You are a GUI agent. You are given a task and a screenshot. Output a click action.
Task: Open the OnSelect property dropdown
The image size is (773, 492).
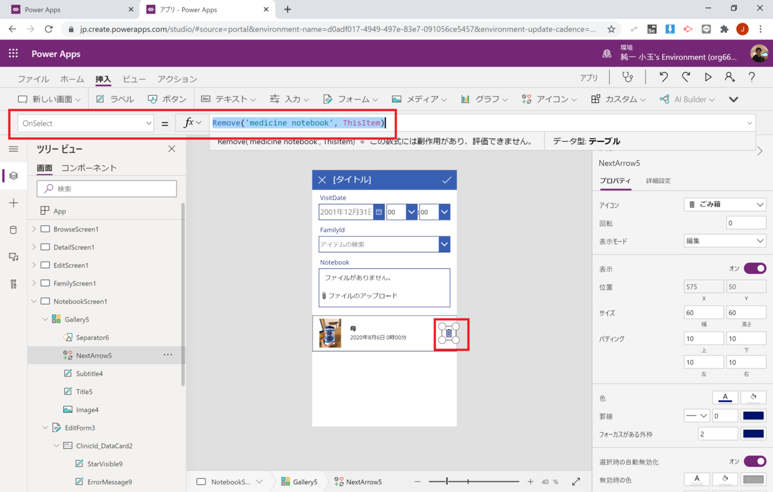point(86,123)
